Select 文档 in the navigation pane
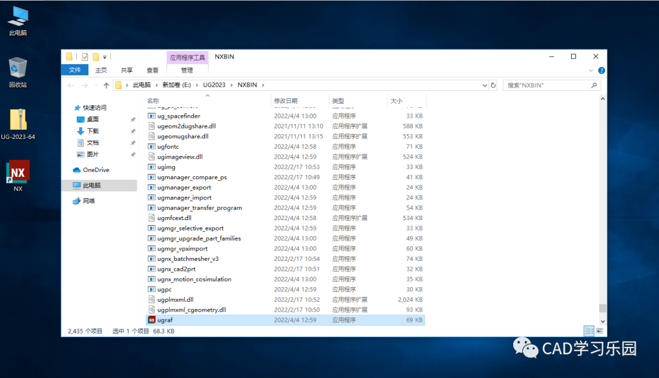Image resolution: width=659 pixels, height=378 pixels. click(x=93, y=143)
